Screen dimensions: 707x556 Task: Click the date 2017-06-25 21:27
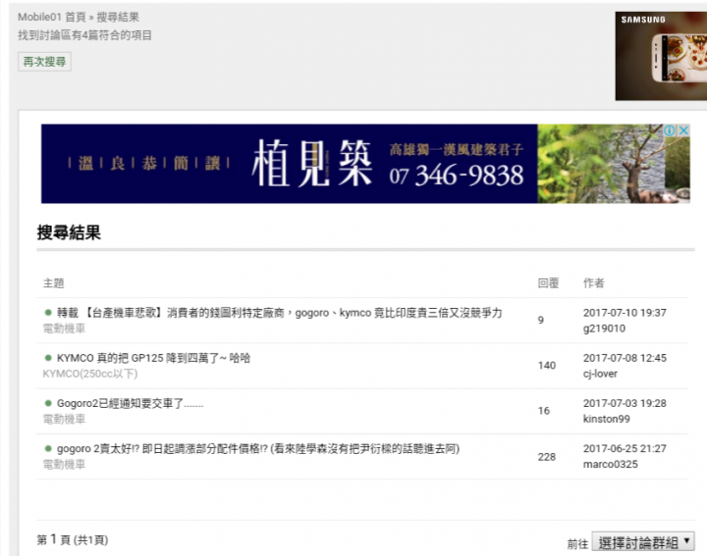pos(625,449)
